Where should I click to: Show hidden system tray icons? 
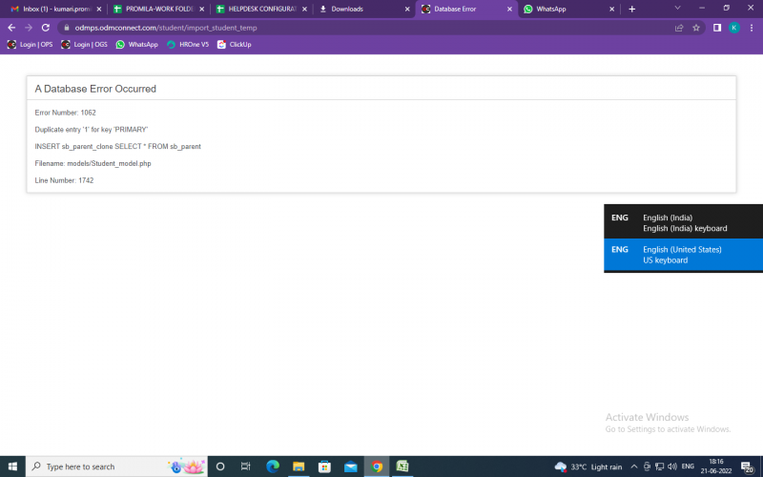[x=634, y=467]
